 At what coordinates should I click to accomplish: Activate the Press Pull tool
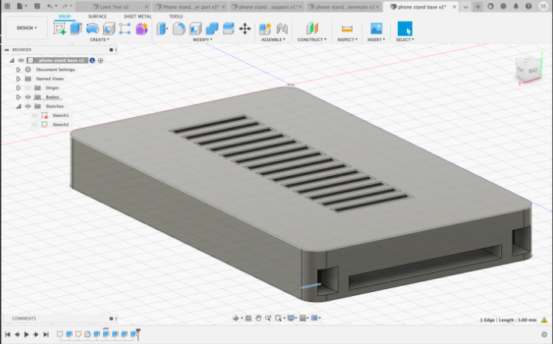(162, 29)
